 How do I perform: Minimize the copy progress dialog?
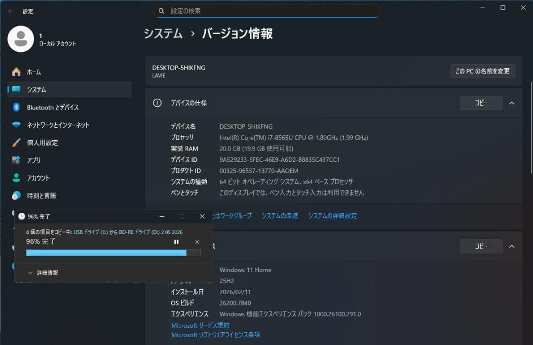162,217
